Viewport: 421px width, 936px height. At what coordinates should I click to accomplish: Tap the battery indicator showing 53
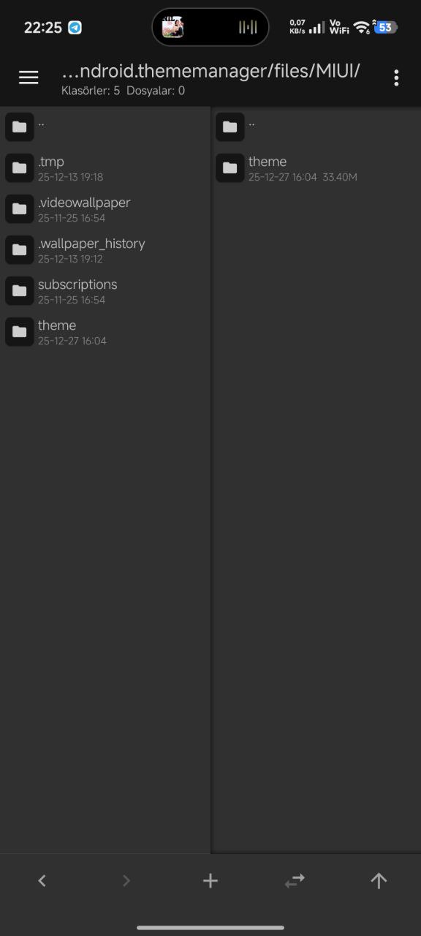[385, 28]
